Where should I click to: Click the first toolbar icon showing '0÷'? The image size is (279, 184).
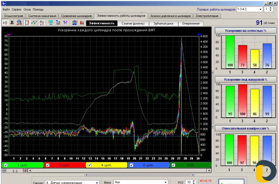(x=5, y=22)
